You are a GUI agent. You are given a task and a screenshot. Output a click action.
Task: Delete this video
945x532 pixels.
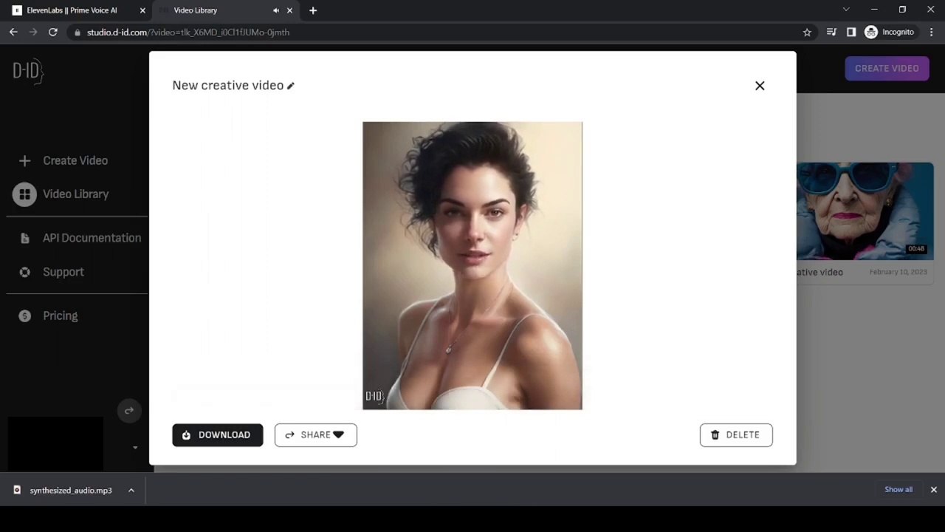(736, 435)
